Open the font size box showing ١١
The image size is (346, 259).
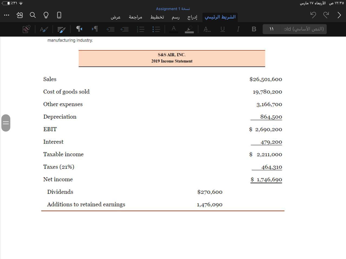coord(271,29)
